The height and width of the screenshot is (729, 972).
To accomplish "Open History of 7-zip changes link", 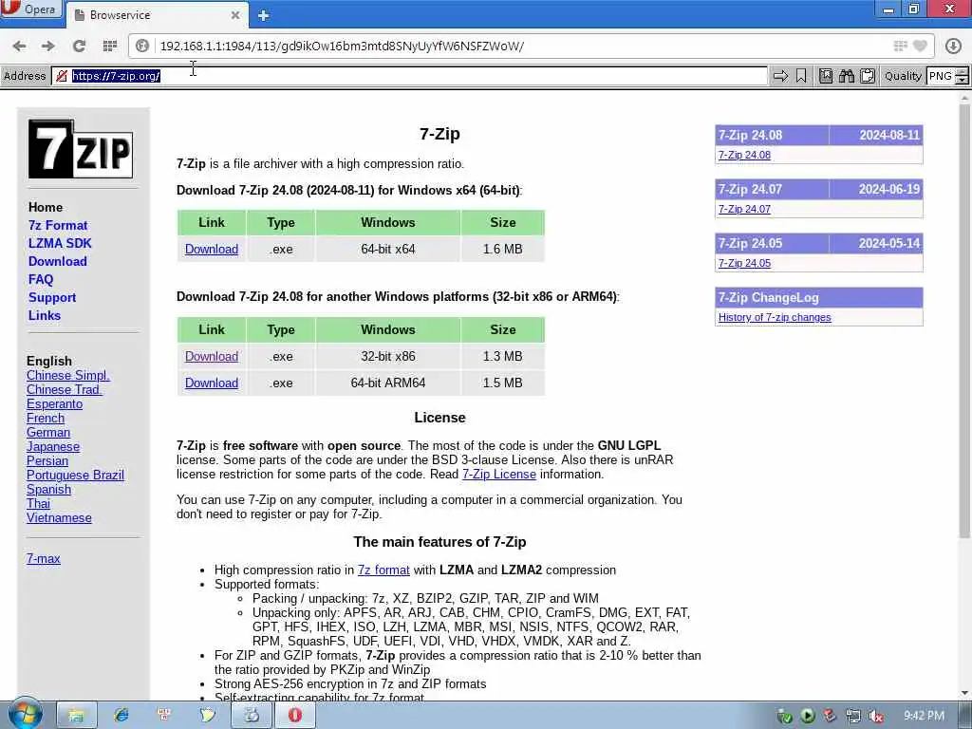I will (775, 317).
